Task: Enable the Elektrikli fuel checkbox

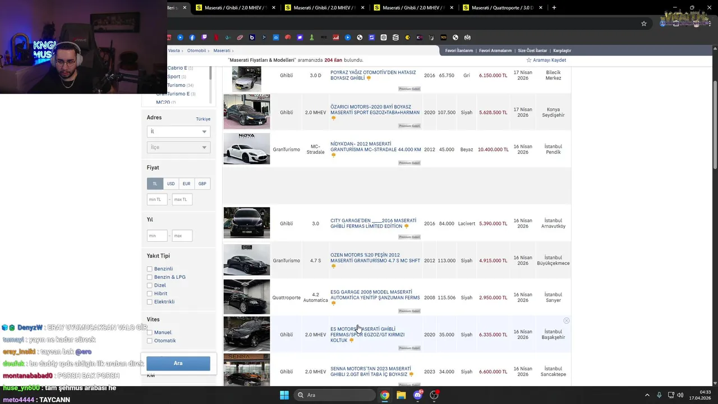Action: pyautogui.click(x=150, y=302)
